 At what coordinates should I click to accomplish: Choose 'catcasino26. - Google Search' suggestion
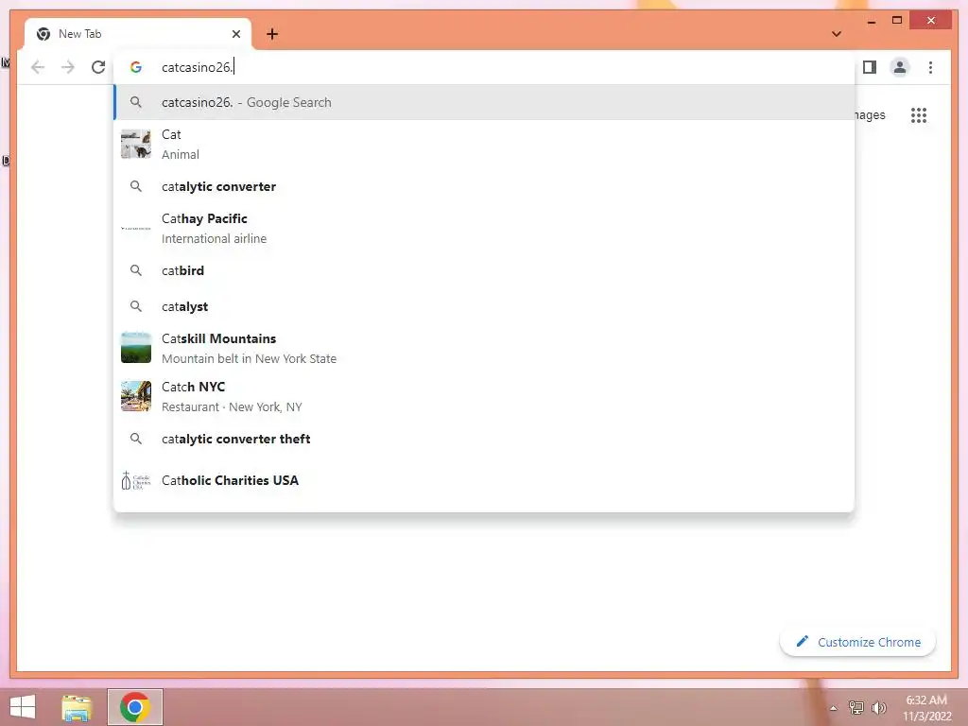[484, 102]
